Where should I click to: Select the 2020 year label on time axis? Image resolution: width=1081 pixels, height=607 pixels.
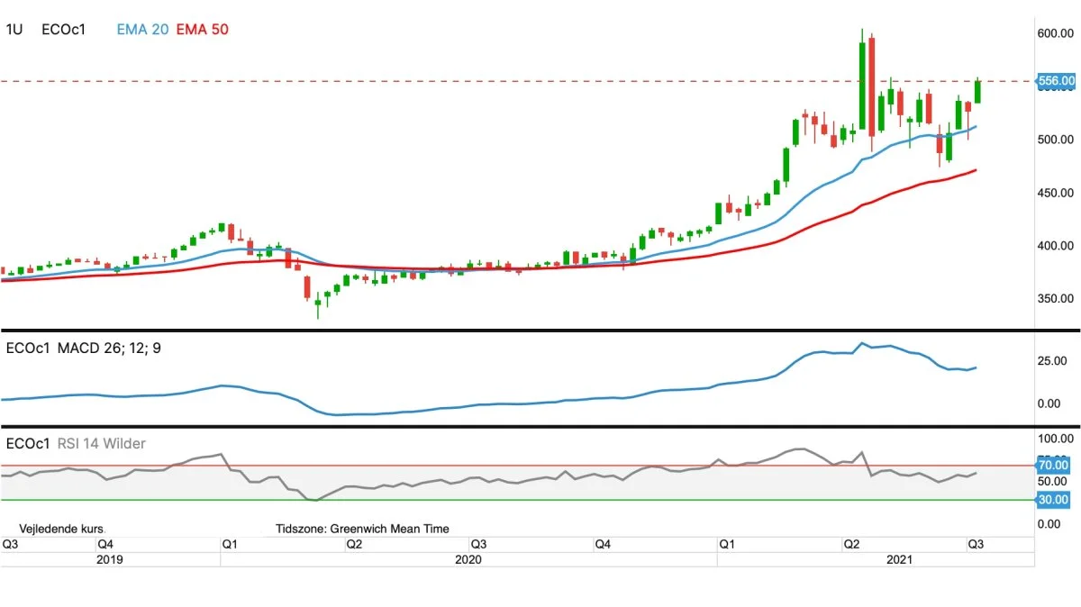tap(468, 559)
